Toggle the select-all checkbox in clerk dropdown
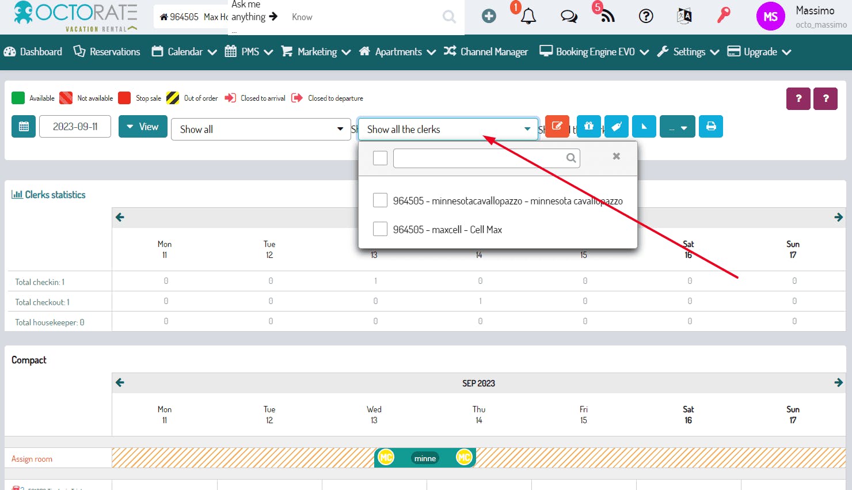This screenshot has width=852, height=490. tap(380, 158)
